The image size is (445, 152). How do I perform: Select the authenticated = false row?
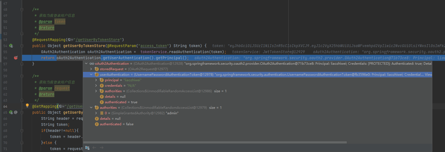click(257, 124)
